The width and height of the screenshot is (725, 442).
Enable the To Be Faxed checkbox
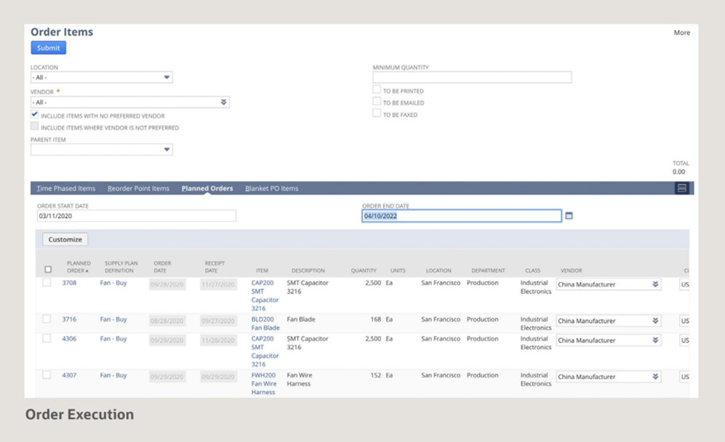pos(377,113)
